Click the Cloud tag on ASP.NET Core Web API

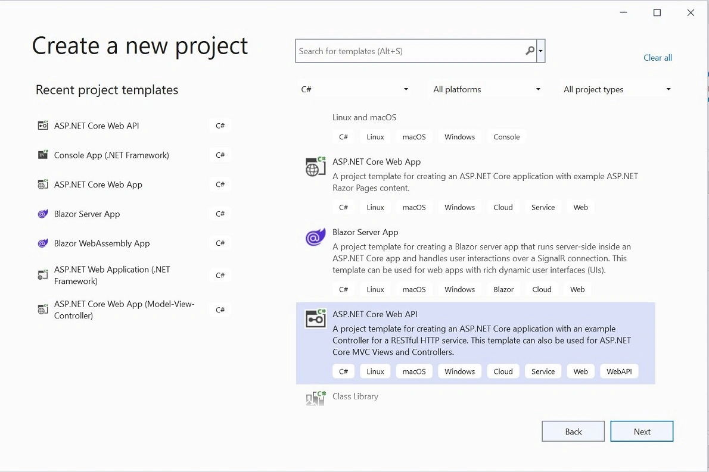503,371
